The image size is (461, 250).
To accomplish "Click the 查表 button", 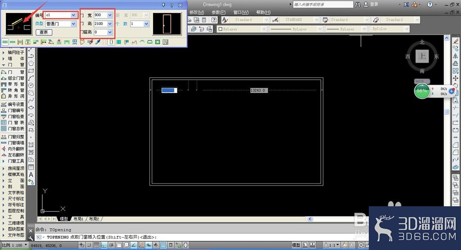I will tap(44, 32).
